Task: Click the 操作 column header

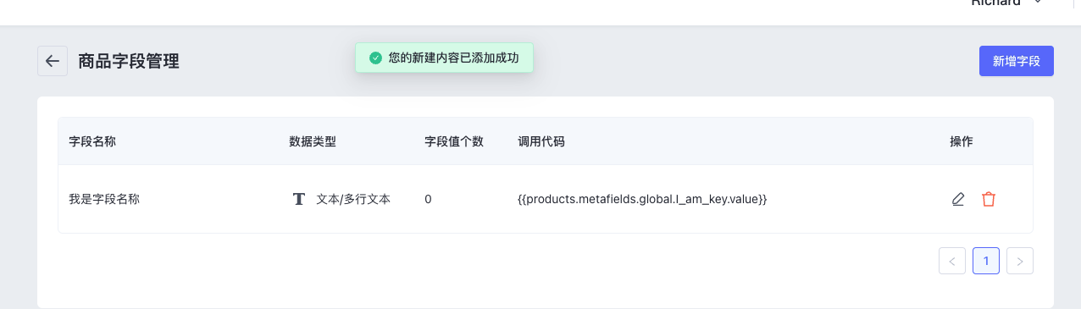Action: click(962, 141)
